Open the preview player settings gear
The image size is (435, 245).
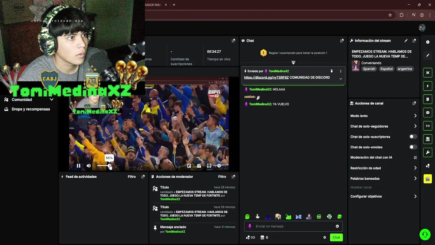tap(219, 166)
